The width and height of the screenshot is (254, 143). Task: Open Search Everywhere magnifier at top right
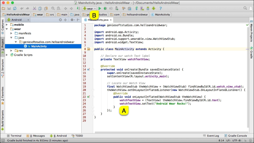(245, 8)
